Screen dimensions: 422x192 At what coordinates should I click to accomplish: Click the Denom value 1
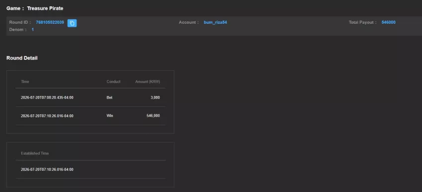click(x=33, y=30)
